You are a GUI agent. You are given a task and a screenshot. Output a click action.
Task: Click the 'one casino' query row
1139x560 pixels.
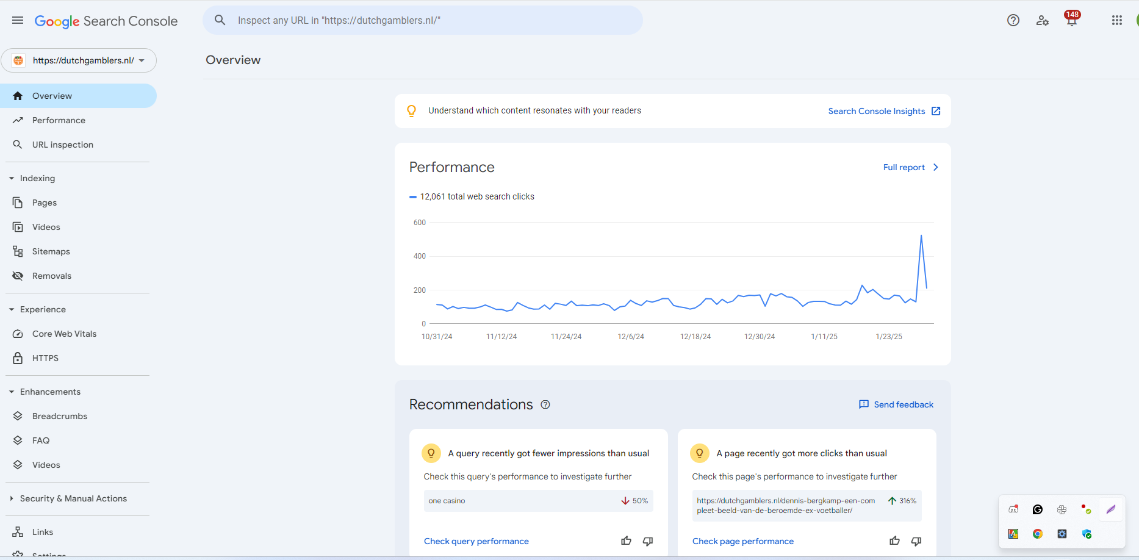click(538, 501)
